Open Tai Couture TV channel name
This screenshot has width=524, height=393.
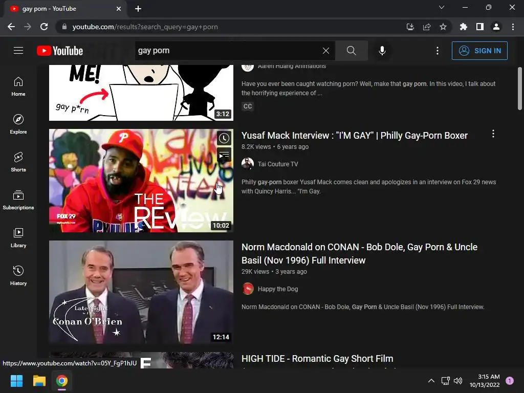tap(278, 164)
